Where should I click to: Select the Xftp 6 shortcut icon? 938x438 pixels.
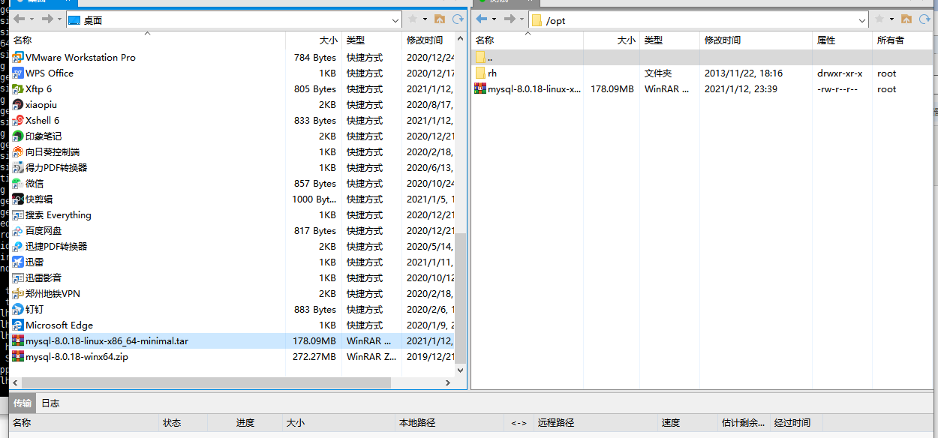coord(18,88)
